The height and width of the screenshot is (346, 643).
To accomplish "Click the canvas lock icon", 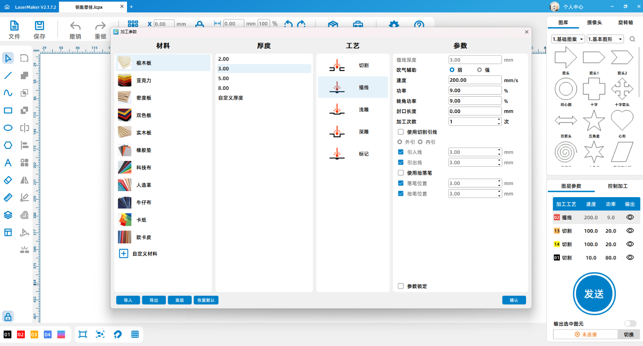I will coord(8,317).
